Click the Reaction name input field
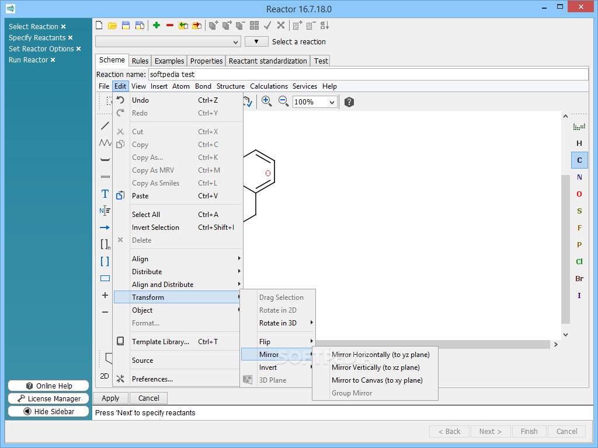This screenshot has height=448, width=598. pos(368,74)
